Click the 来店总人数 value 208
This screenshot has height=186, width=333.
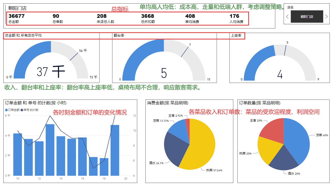click(x=102, y=16)
